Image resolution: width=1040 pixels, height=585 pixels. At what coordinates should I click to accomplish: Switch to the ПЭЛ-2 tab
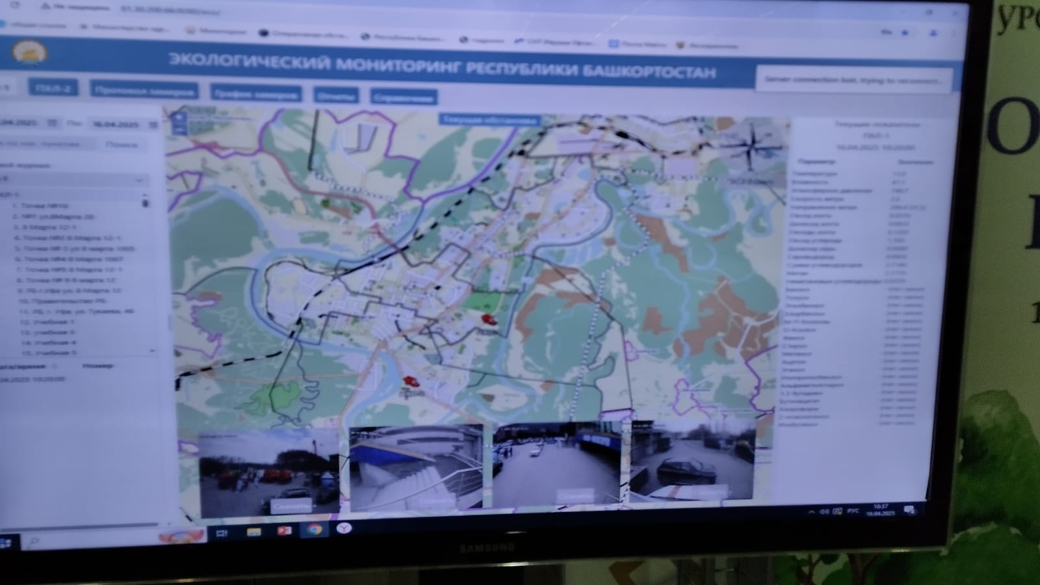[53, 88]
